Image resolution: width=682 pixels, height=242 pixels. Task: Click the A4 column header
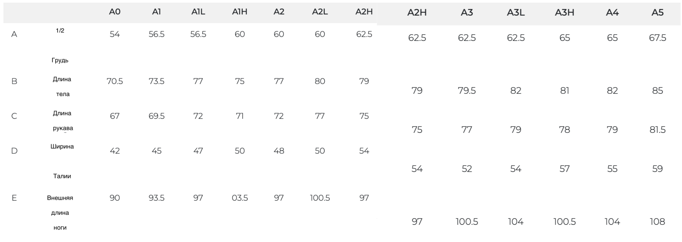click(x=612, y=12)
